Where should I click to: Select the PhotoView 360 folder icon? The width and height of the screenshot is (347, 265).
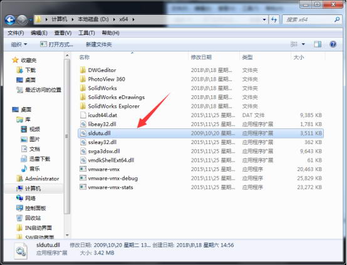(83, 79)
